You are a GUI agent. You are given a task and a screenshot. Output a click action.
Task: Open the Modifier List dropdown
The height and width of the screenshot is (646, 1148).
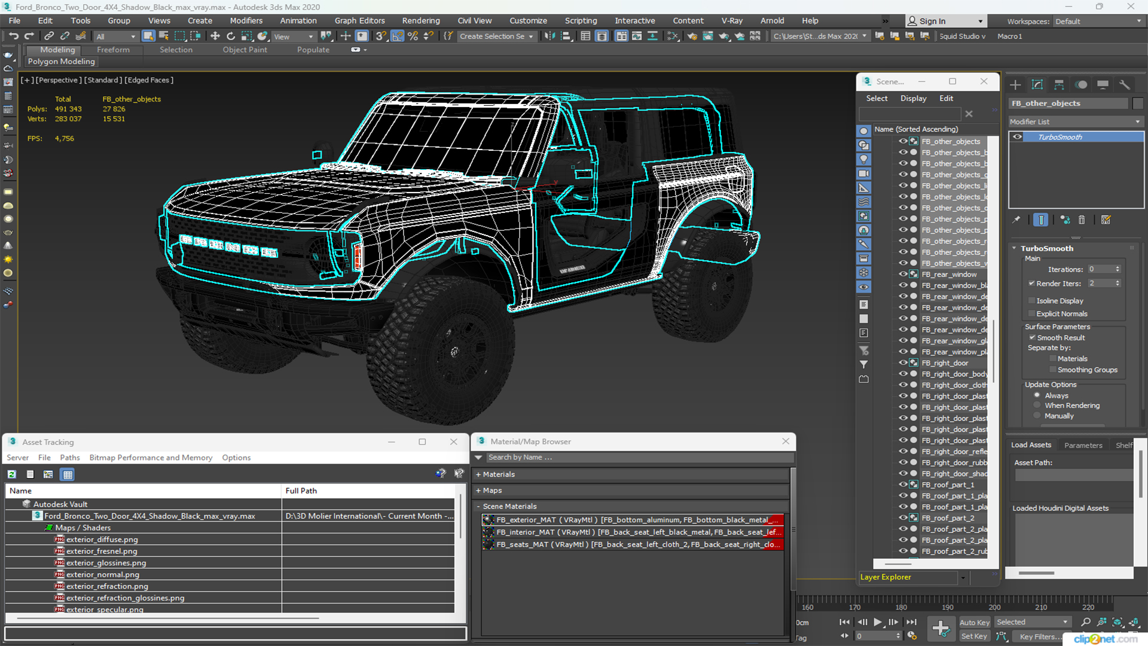pos(1075,121)
